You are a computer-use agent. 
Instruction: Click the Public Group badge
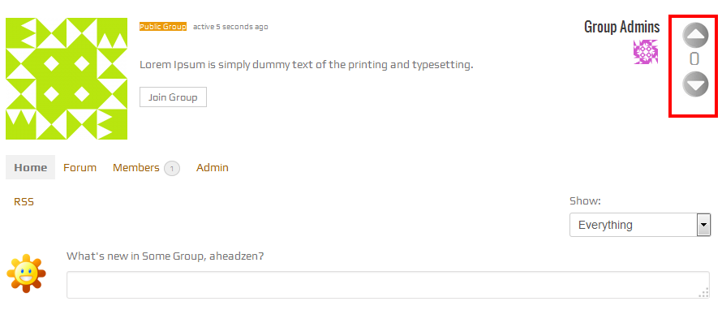[x=163, y=27]
